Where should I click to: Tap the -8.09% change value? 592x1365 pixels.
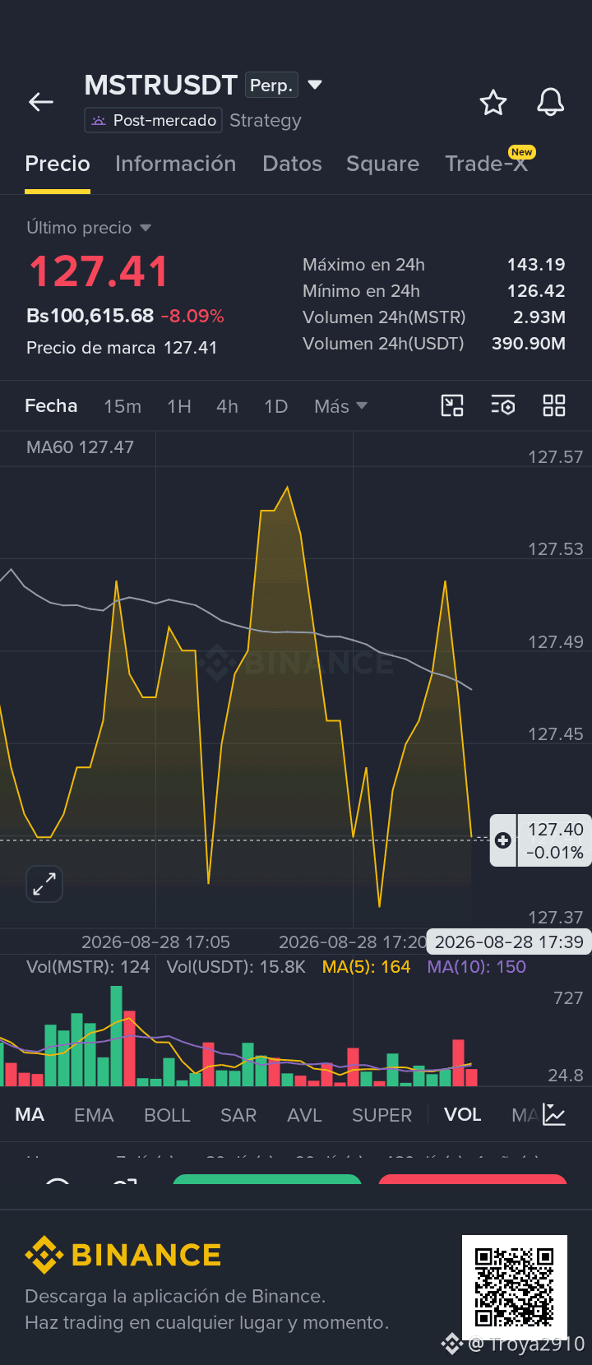(192, 316)
